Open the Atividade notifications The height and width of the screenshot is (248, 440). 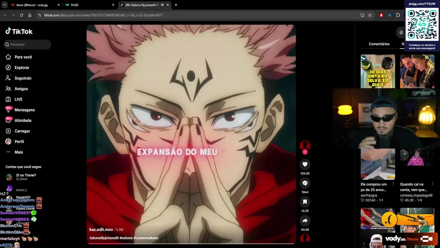pyautogui.click(x=23, y=121)
